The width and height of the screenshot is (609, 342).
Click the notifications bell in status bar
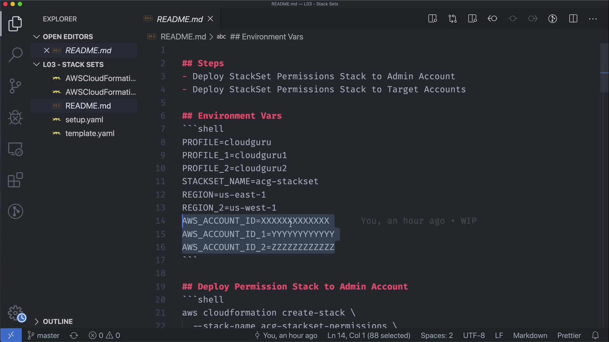point(595,335)
